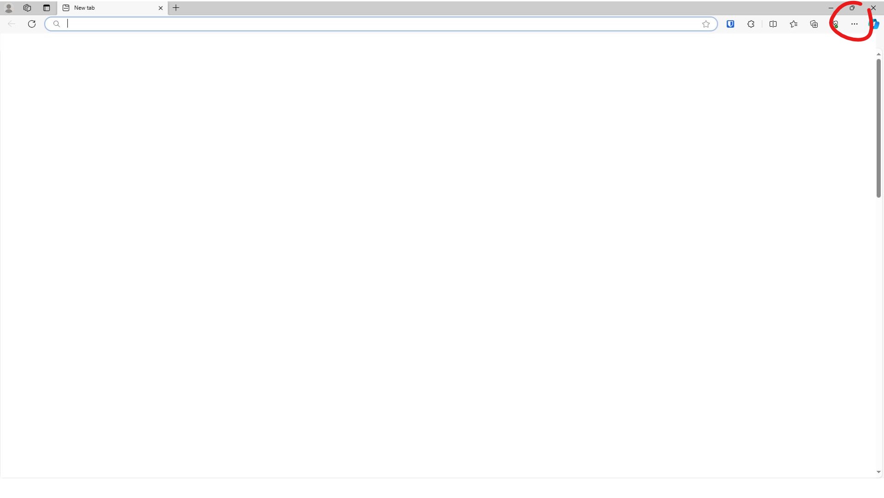Close the New tab tab
This screenshot has height=498, width=884.
[161, 8]
